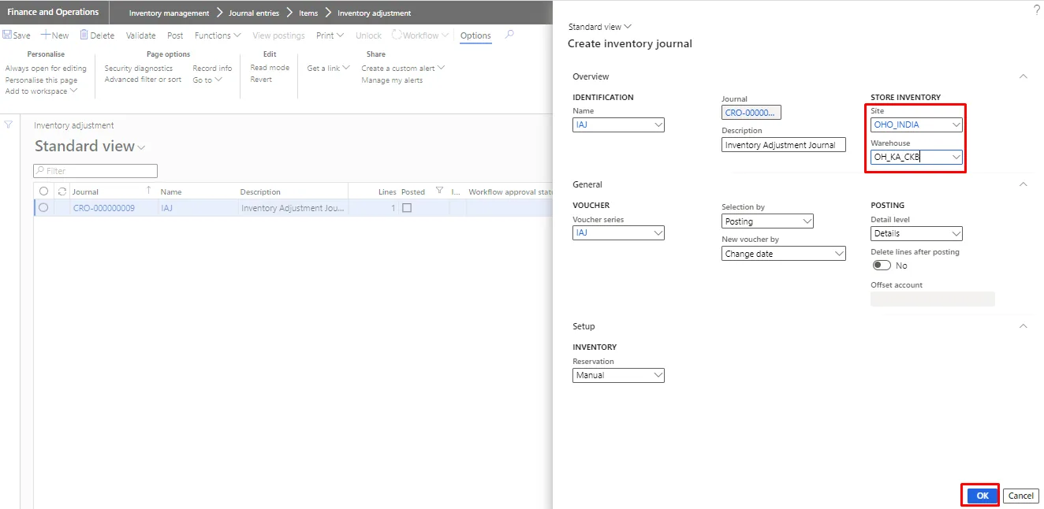Screen dimensions: 1044x509
Task: Click Items breadcrumb
Action: [308, 13]
